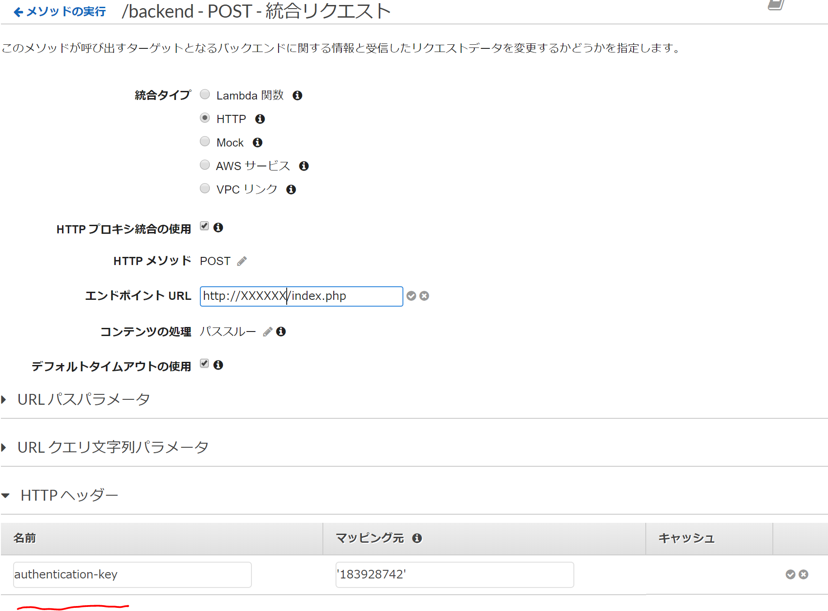The width and height of the screenshot is (828, 611).
Task: Click the POST method value
Action: [x=215, y=261]
